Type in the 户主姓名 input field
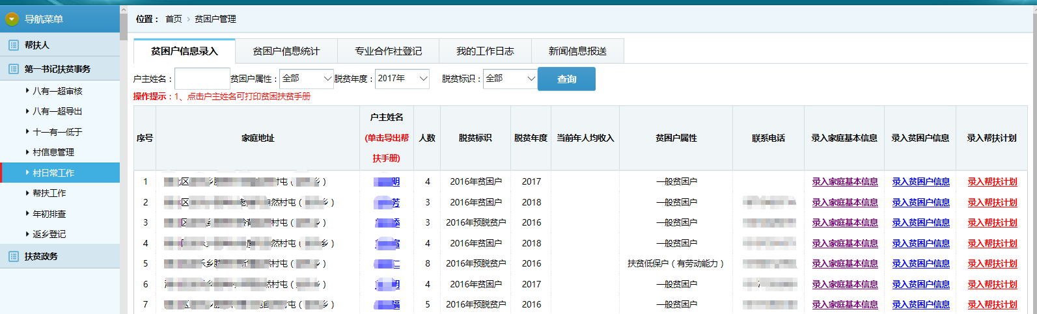Screen dimensions: 1037x314 pos(202,79)
